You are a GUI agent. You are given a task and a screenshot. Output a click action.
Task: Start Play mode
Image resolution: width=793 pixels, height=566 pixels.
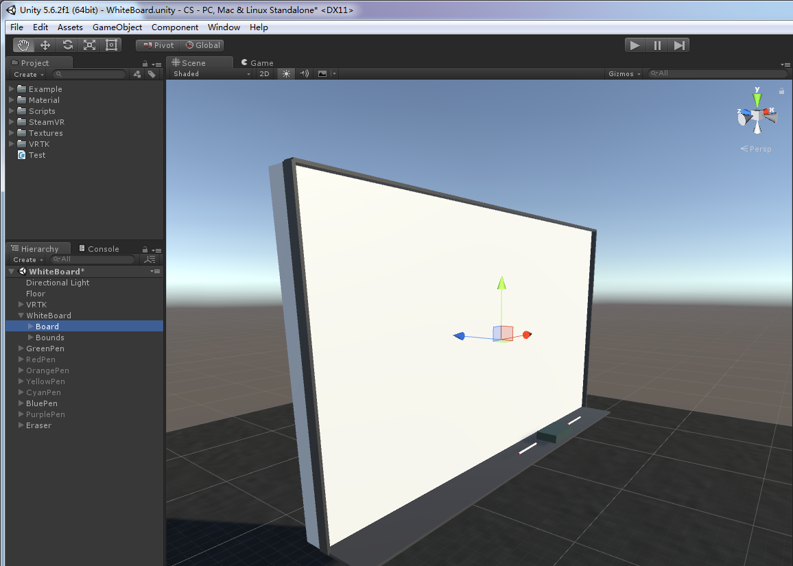click(635, 45)
